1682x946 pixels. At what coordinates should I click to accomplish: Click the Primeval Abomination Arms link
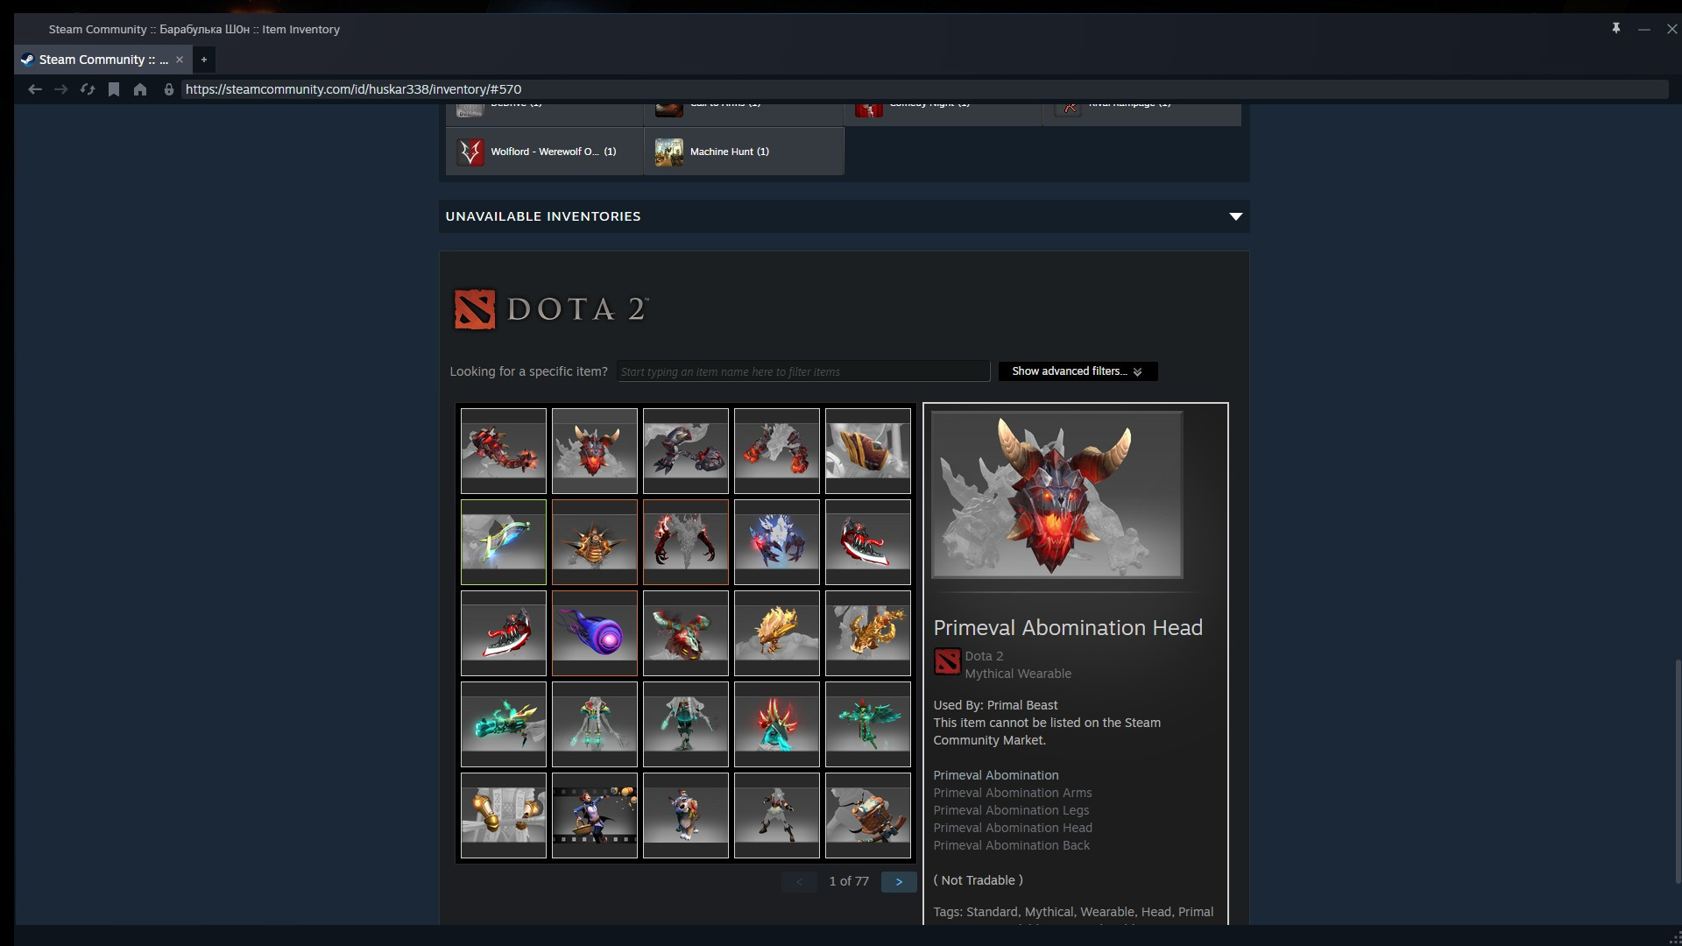pyautogui.click(x=1012, y=793)
